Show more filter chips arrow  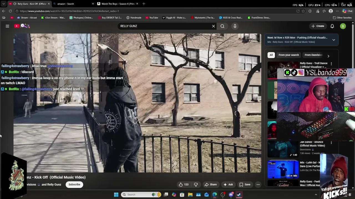(x=328, y=56)
